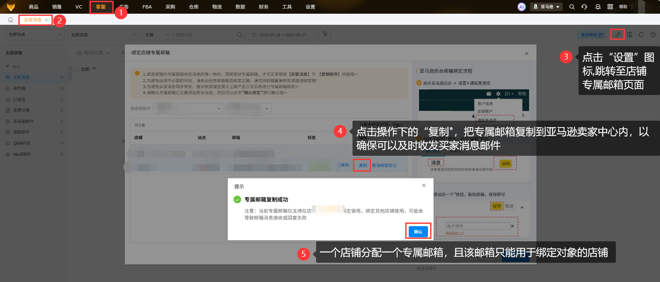Image resolution: width=660 pixels, height=282 pixels.
Task: Click the fox logo in the top-left corner
Action: 11,7
